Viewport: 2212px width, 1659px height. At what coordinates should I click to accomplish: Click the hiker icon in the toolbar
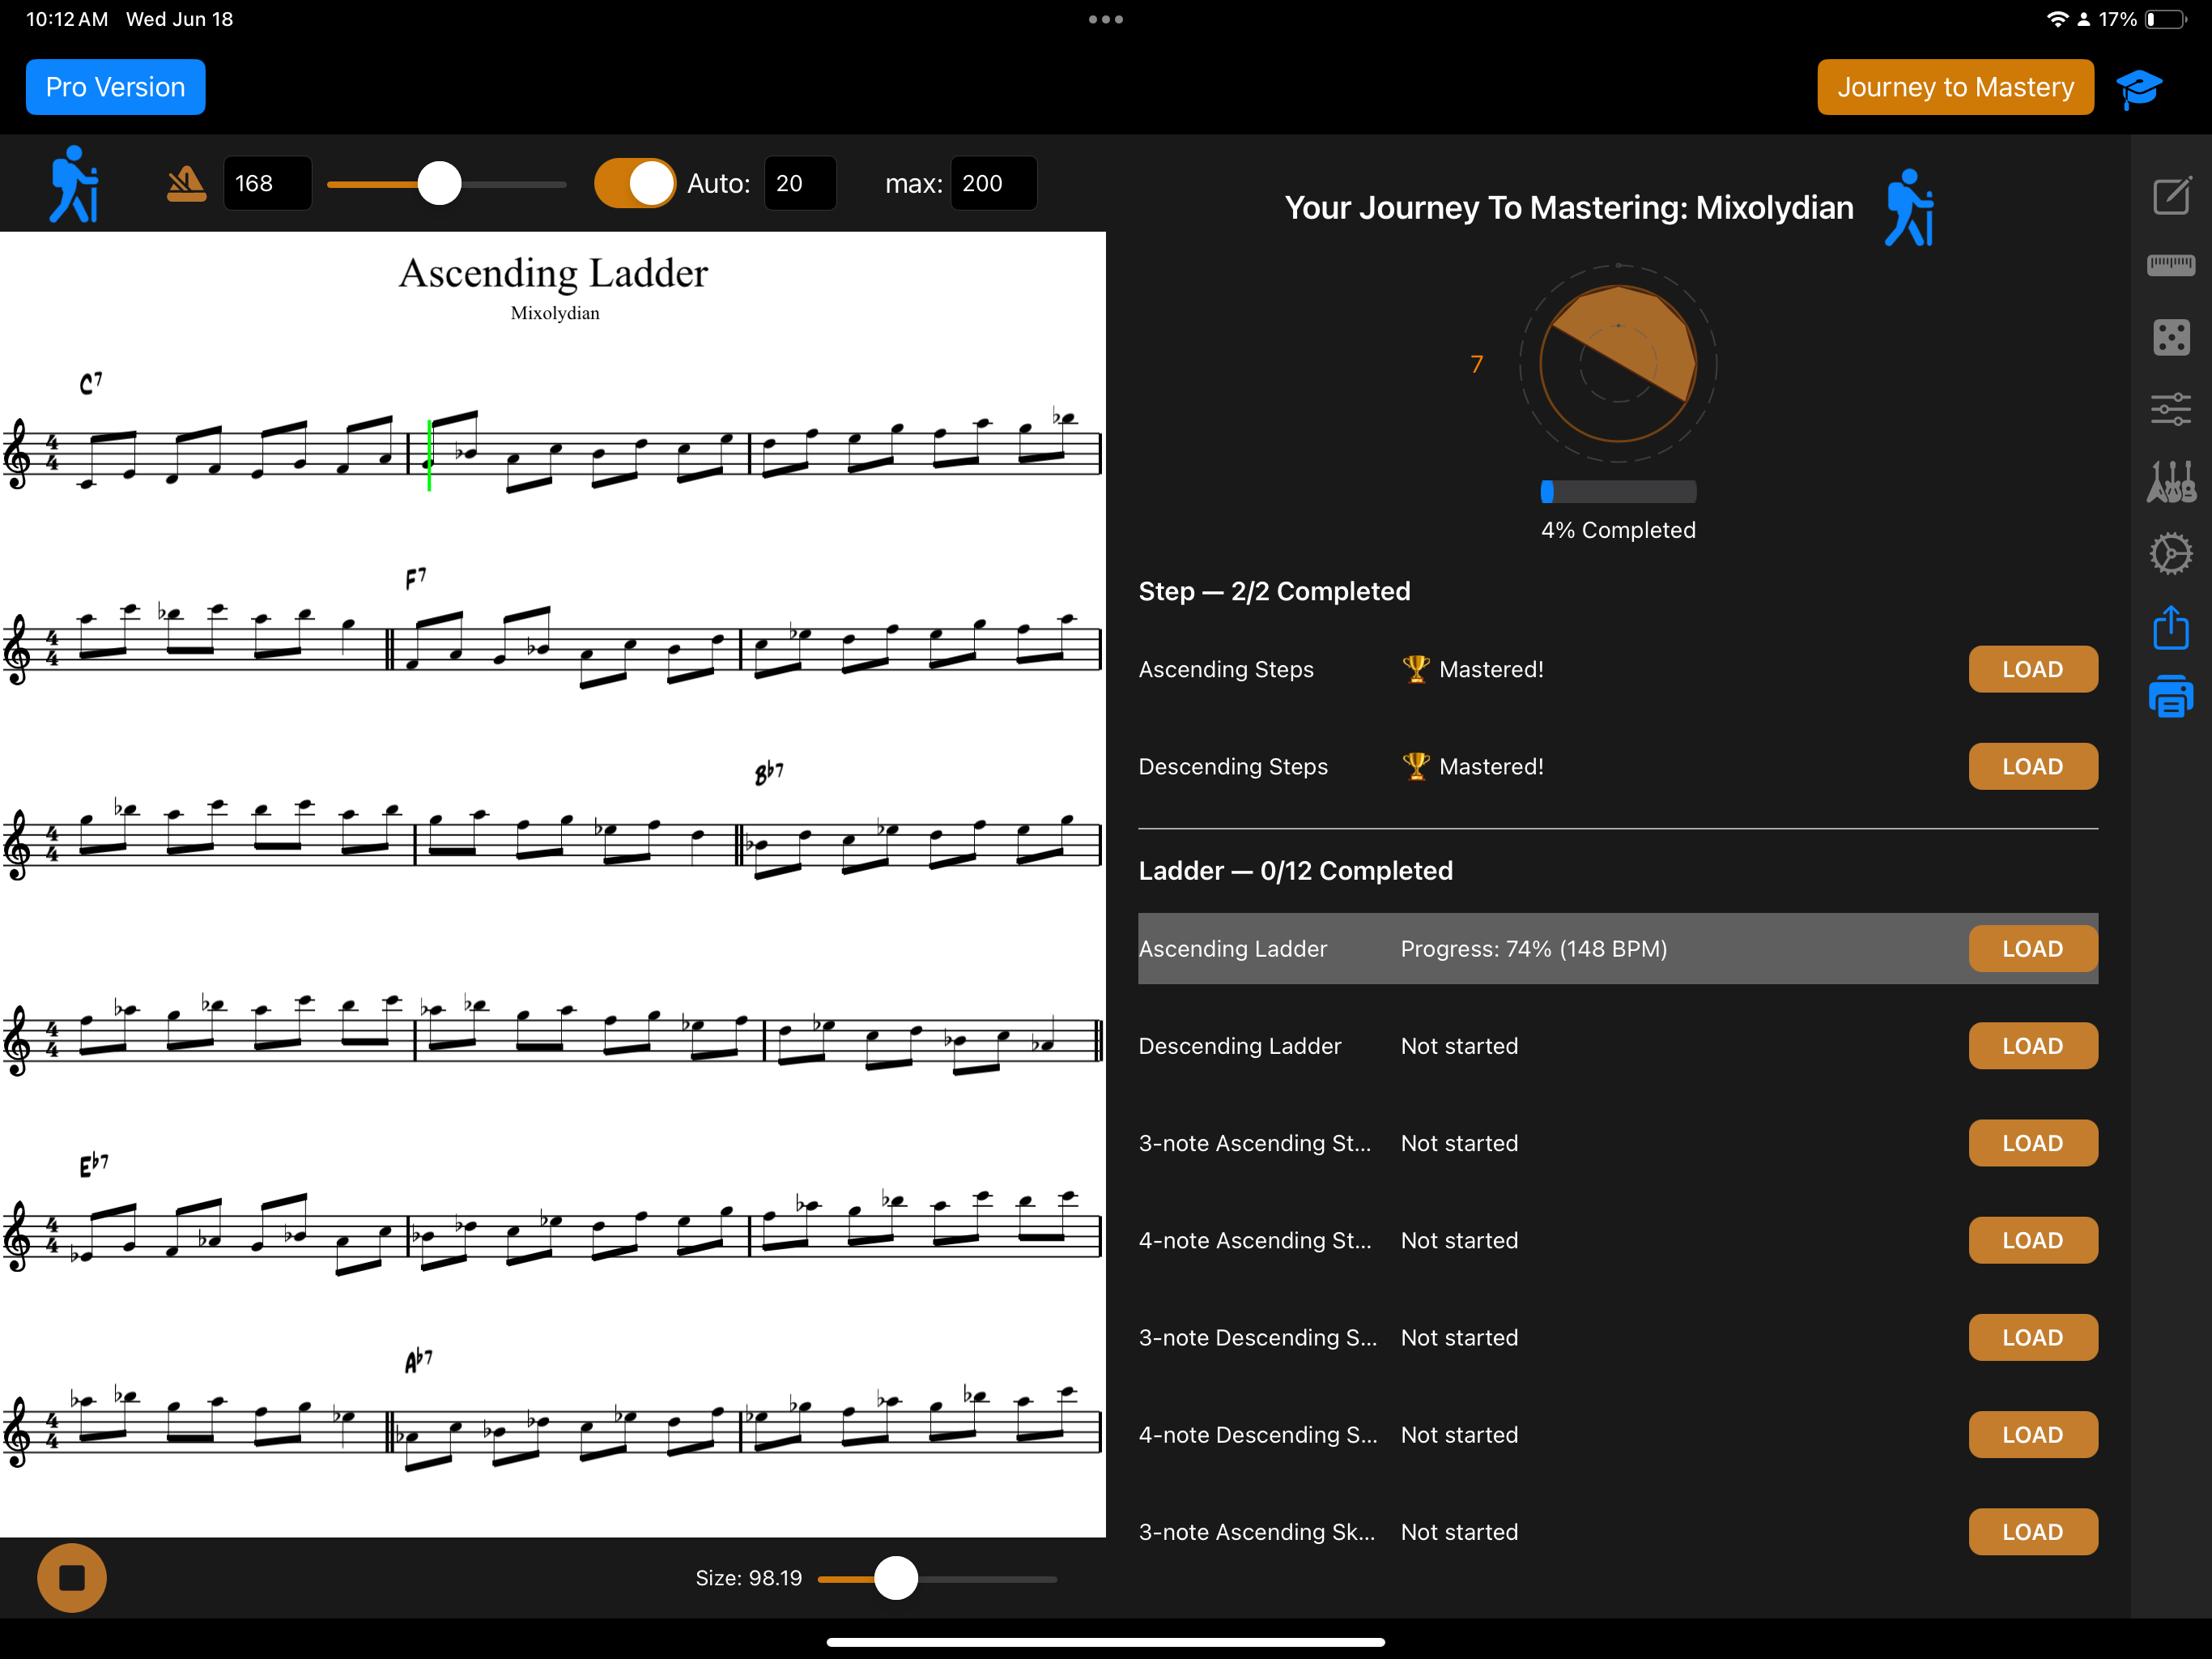pos(74,183)
